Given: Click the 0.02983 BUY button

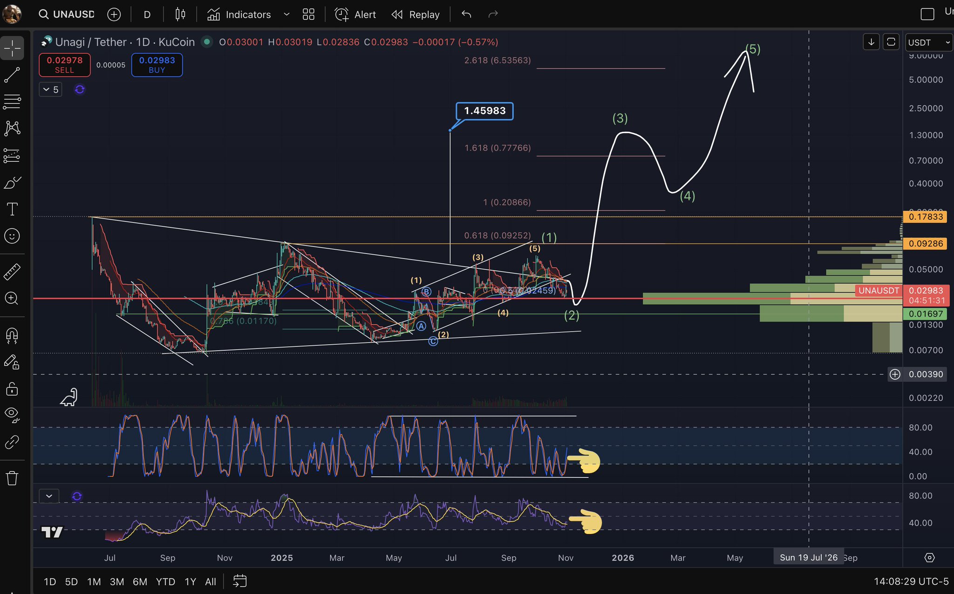Looking at the screenshot, I should point(157,65).
